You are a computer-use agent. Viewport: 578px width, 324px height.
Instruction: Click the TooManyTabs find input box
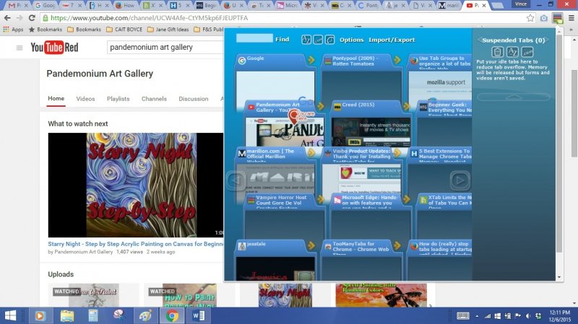click(254, 38)
